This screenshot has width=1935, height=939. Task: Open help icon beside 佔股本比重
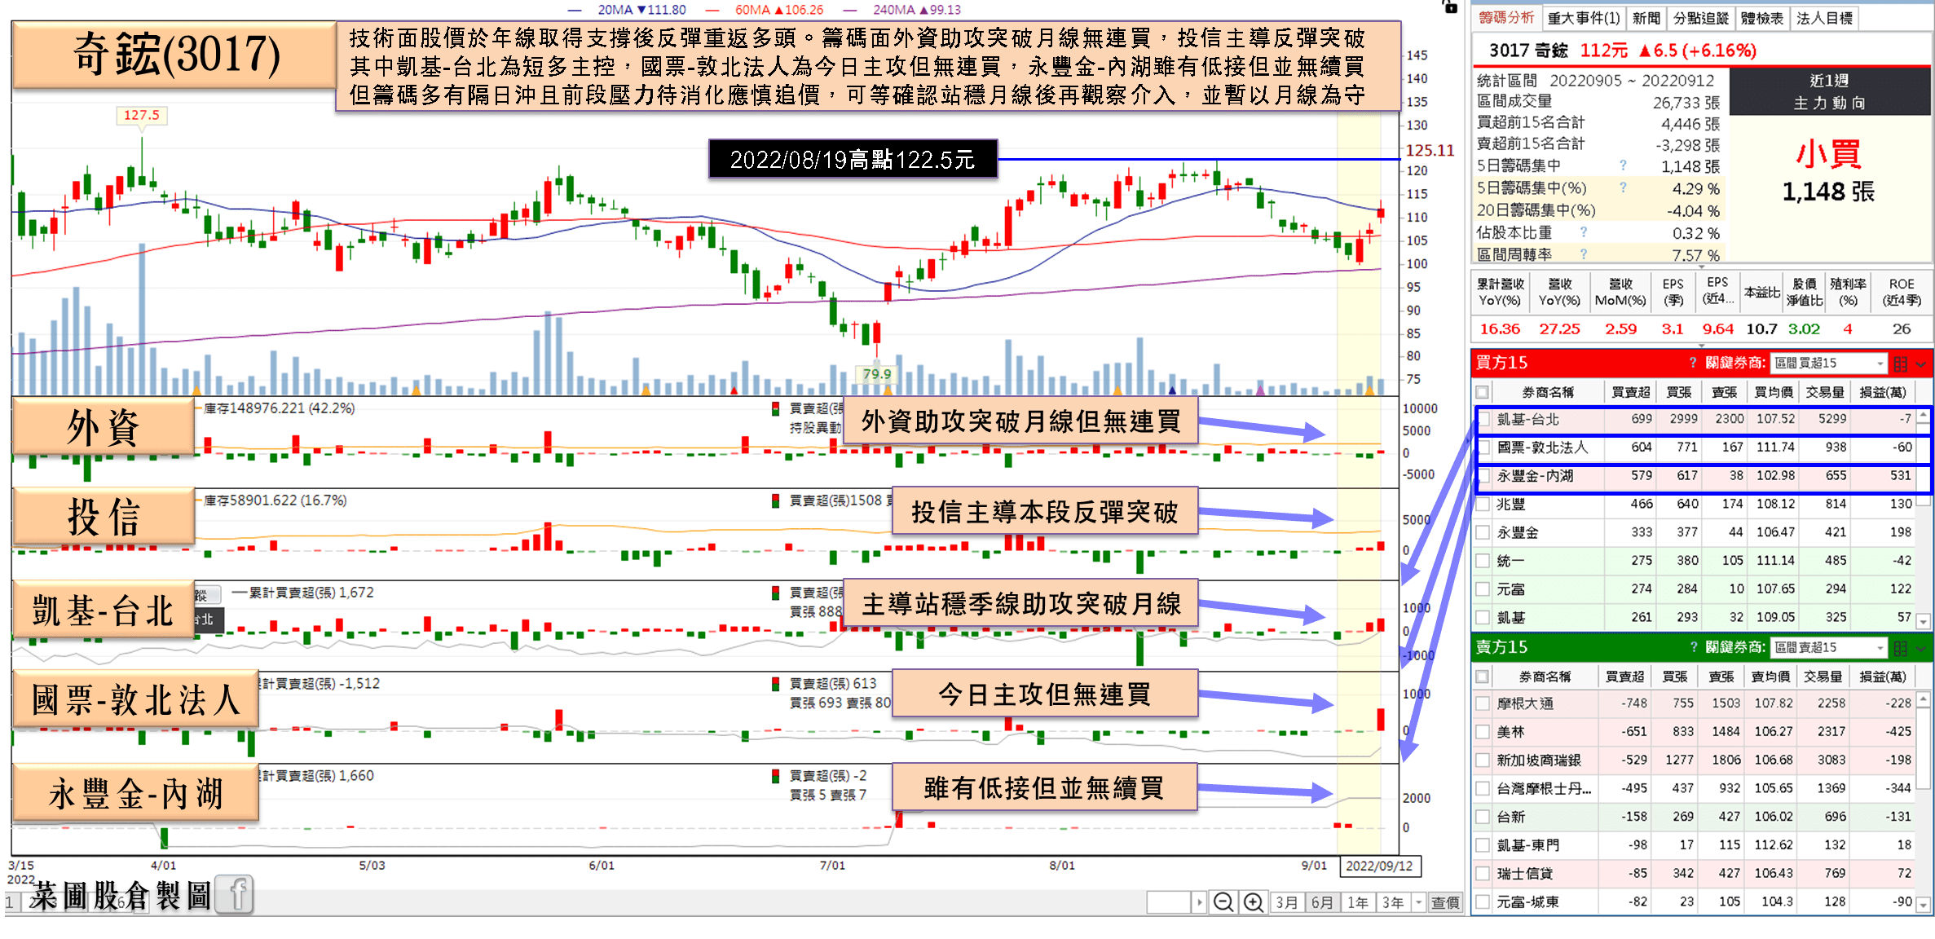click(x=1584, y=232)
